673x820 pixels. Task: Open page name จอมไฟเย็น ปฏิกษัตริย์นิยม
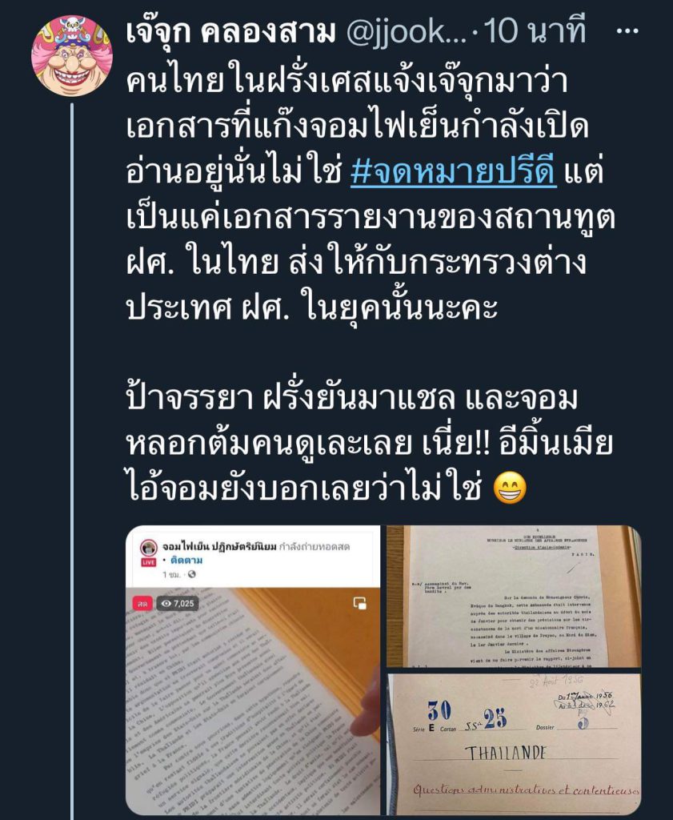pos(219,547)
